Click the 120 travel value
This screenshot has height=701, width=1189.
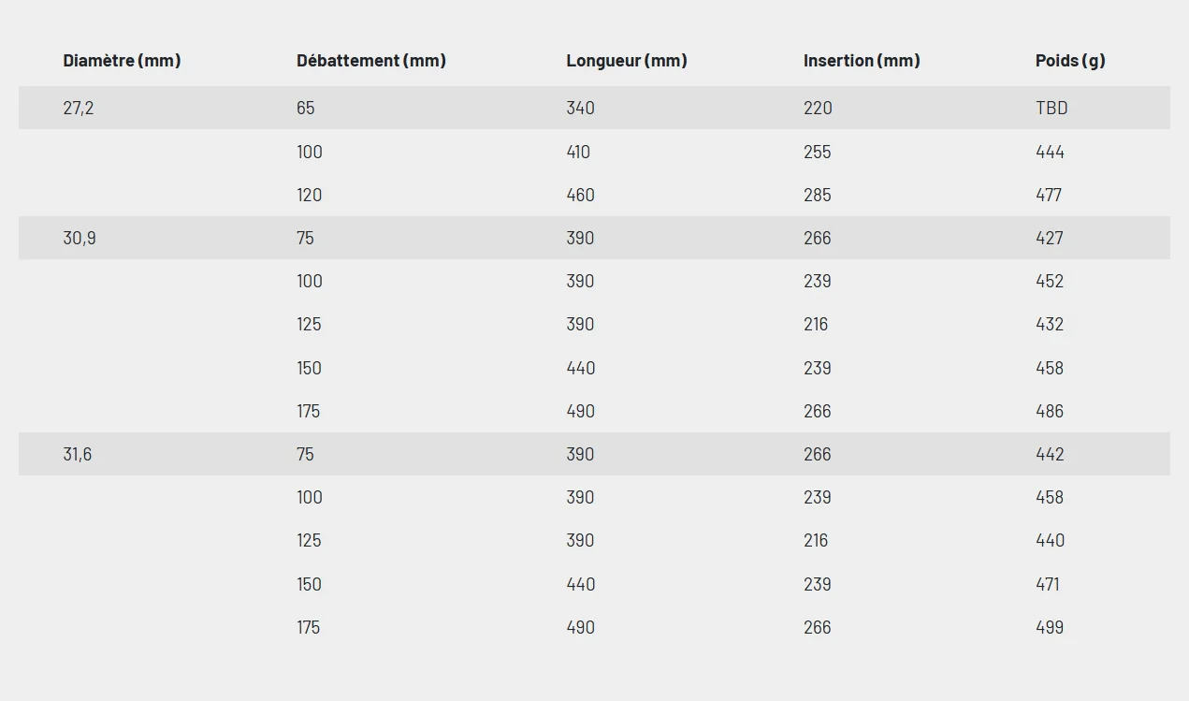pyautogui.click(x=310, y=196)
